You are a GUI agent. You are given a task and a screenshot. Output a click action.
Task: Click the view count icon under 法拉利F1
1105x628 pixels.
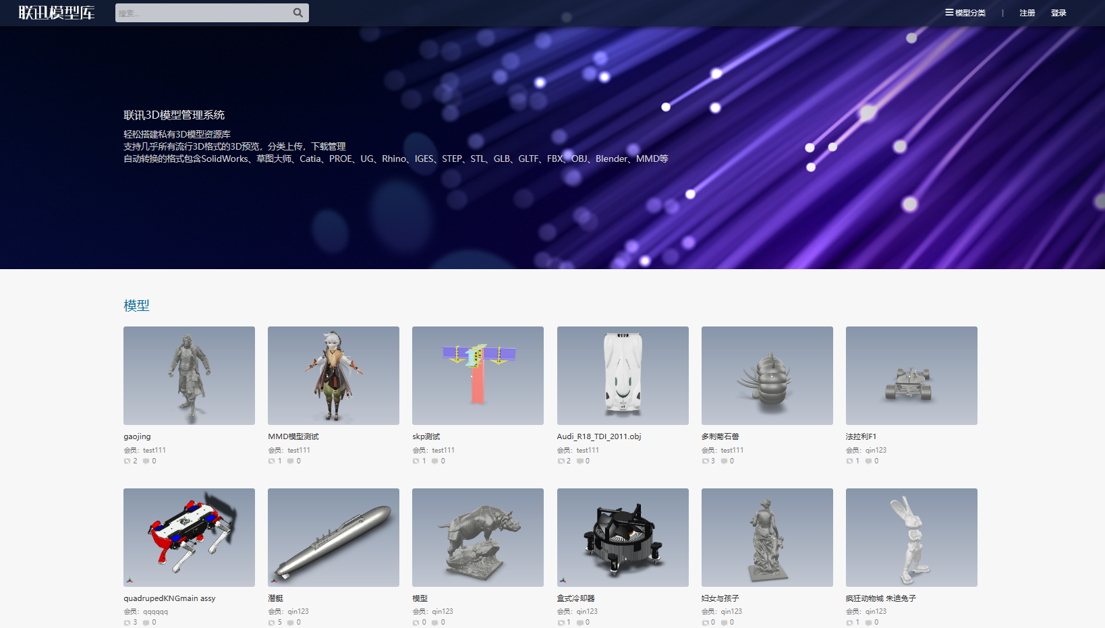pyautogui.click(x=850, y=461)
